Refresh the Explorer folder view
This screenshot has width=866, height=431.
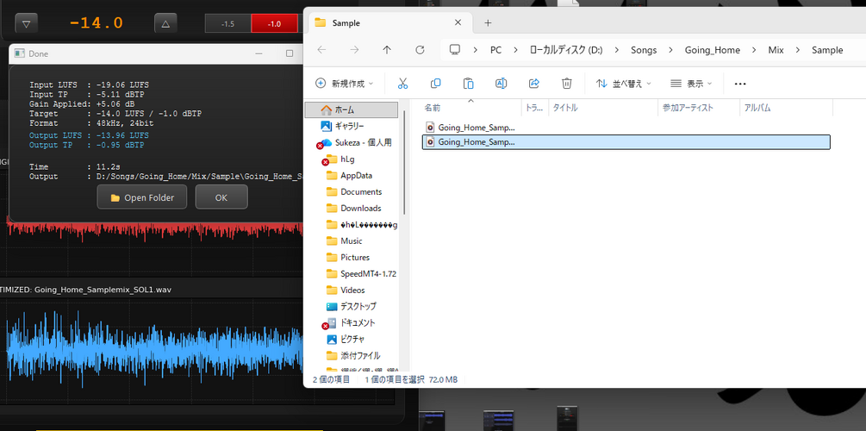[x=420, y=50]
